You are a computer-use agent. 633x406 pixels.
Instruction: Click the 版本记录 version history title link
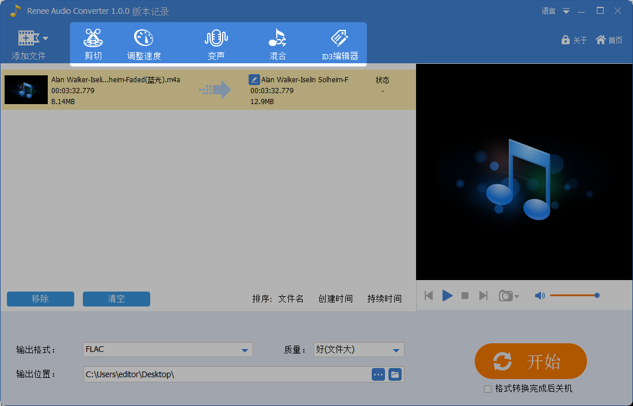(x=150, y=12)
